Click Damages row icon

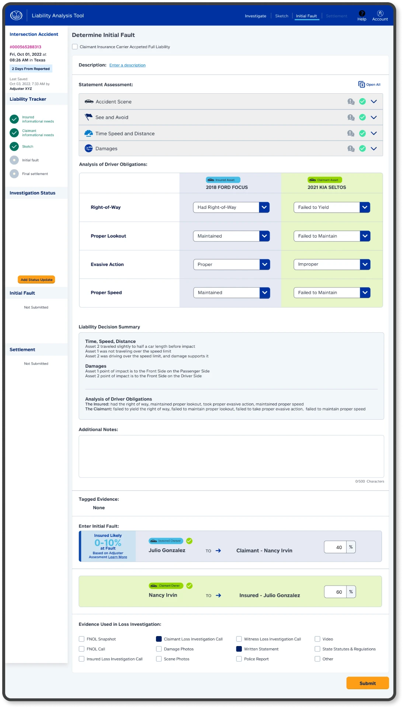[88, 148]
